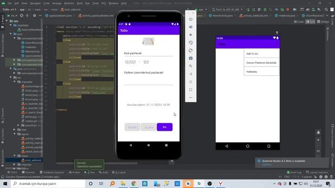Open the Logcat tool window

[x=119, y=172]
